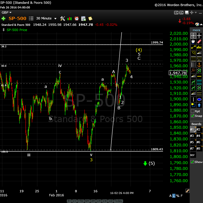The height and width of the screenshot is (203, 203).
Task: Click the green plus add-indicator icon
Action: [3, 19]
